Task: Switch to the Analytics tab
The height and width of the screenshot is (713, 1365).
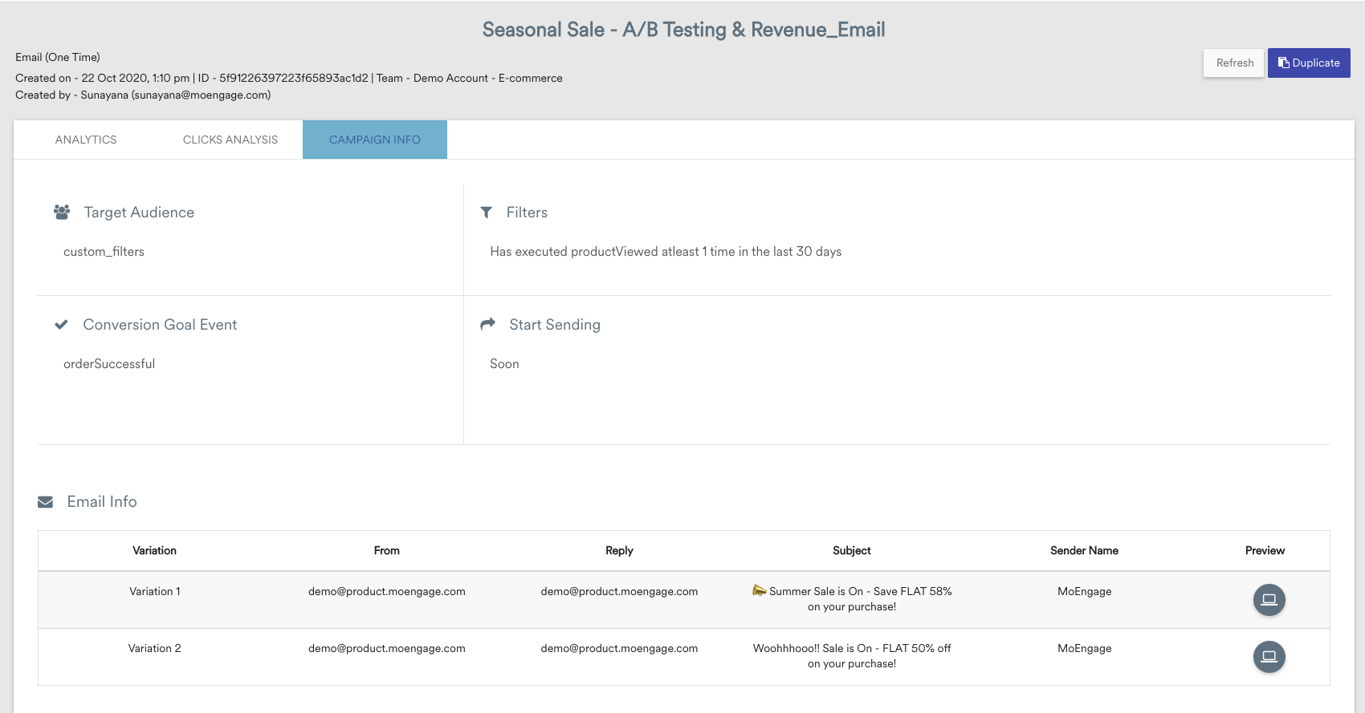Action: [x=86, y=140]
